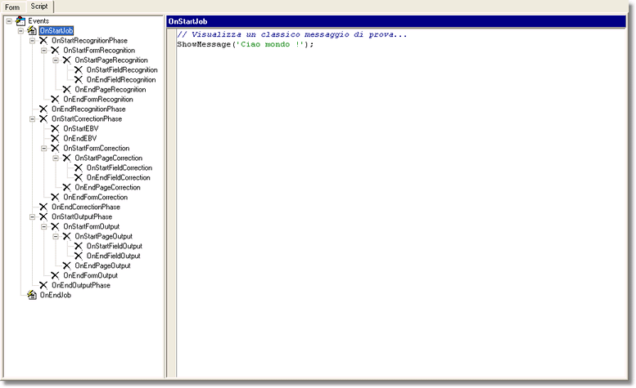Screen dimensions: 636x388
Task: Click the X icon beside OnEndCorrectionPhase
Action: pos(43,207)
